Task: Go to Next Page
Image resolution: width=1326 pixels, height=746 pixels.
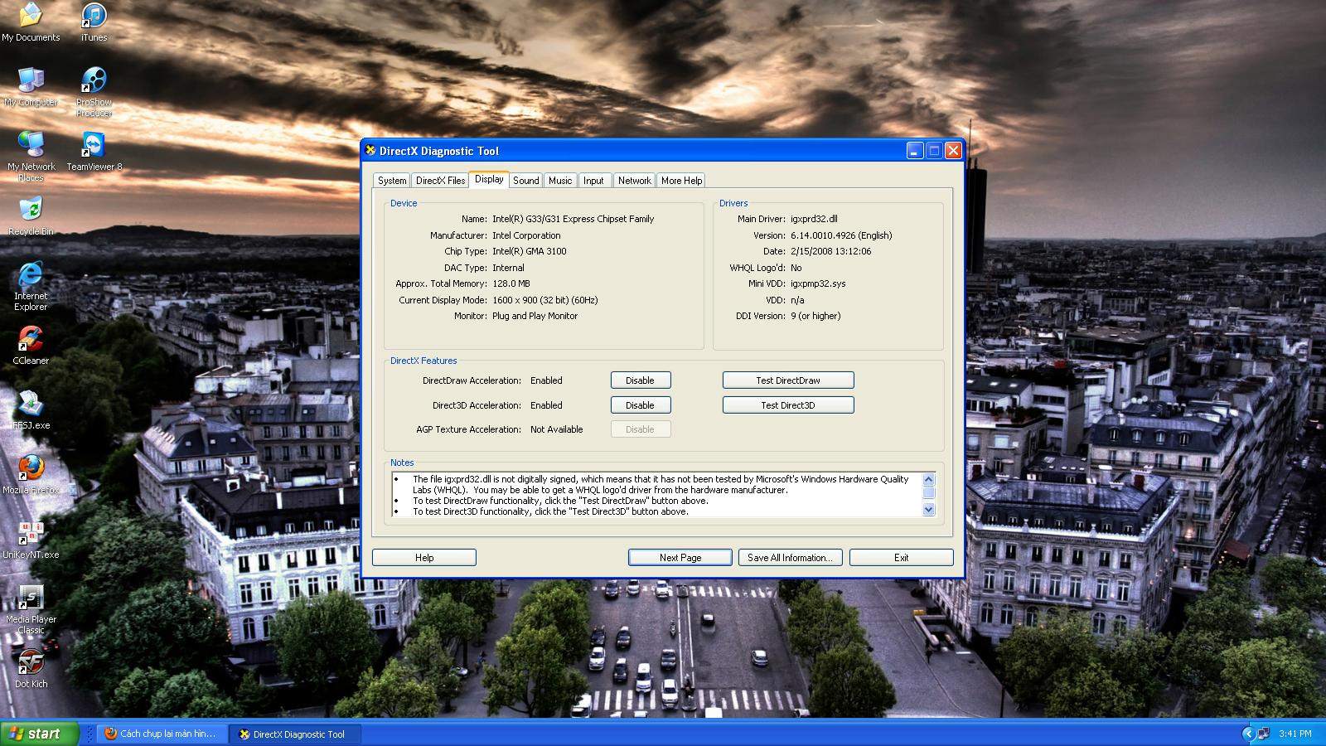Action: point(680,558)
